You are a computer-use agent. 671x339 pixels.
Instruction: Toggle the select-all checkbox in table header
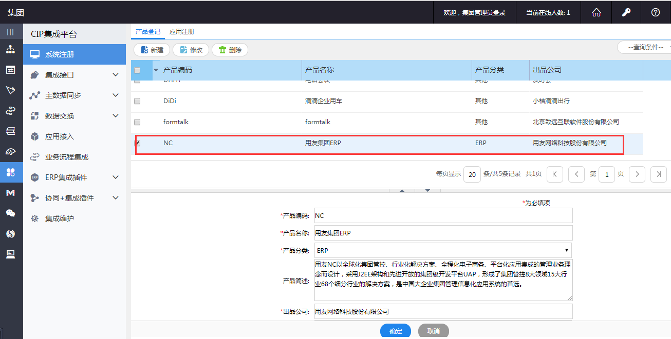tap(137, 70)
